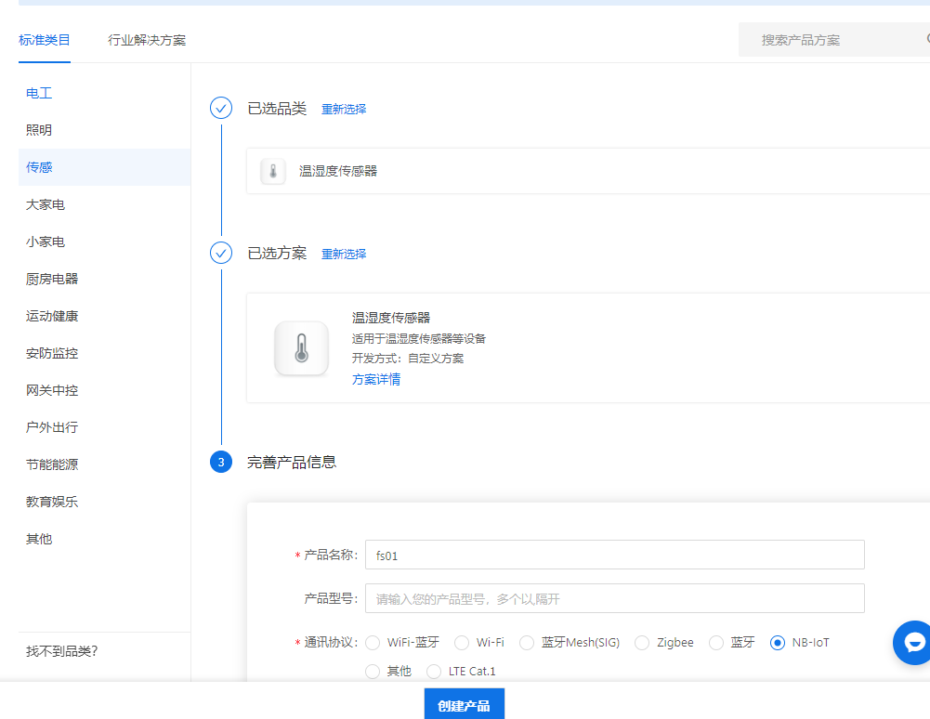
Task: Click the large temperature sensor thumbnail icon
Action: point(301,348)
